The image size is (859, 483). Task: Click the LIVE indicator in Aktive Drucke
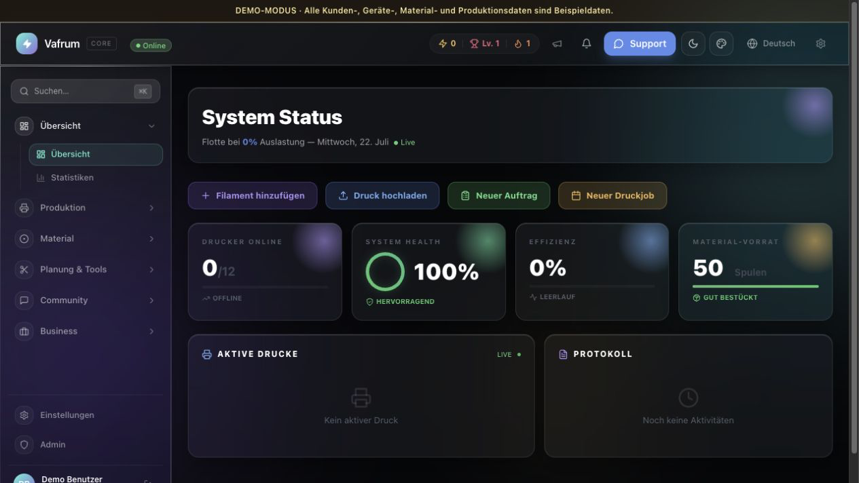click(x=509, y=354)
